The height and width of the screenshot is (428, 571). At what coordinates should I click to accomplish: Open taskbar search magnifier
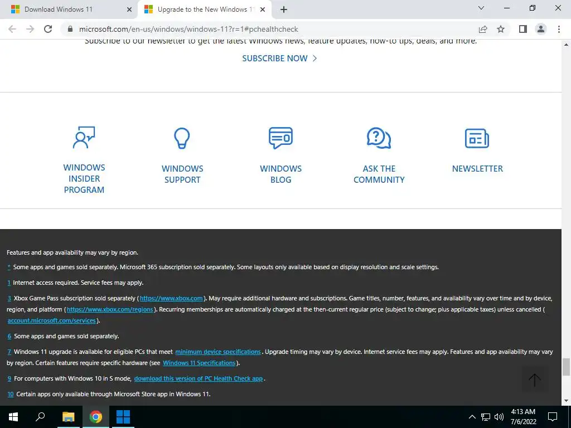pos(40,417)
